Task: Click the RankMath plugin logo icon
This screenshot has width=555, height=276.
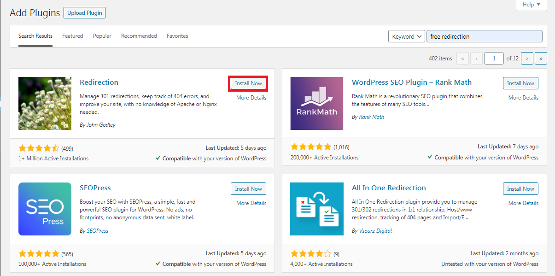Action: (316, 103)
